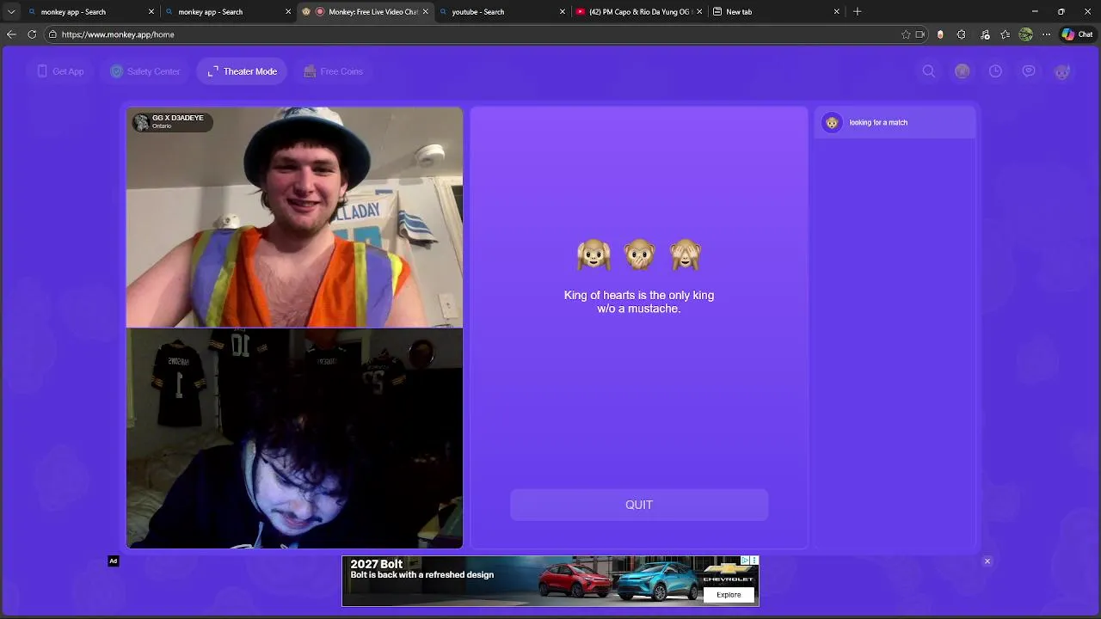Open a new browser tab with plus button
This screenshot has height=619, width=1101.
(857, 12)
